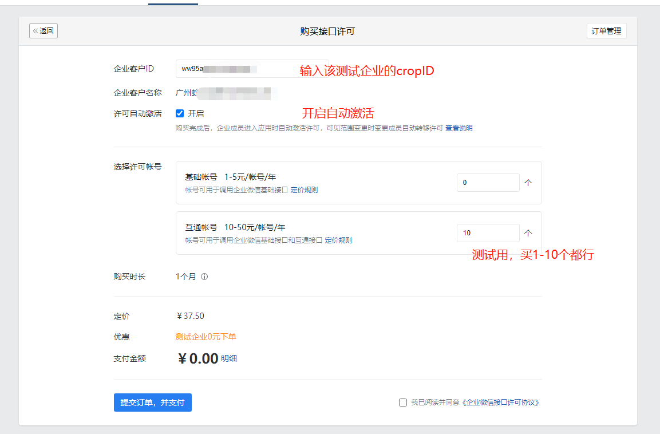The height and width of the screenshot is (434, 660).
Task: Open the 明细 payment details link
Action: pyautogui.click(x=229, y=359)
